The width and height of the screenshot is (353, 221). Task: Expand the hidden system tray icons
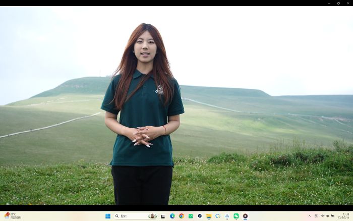point(310,216)
